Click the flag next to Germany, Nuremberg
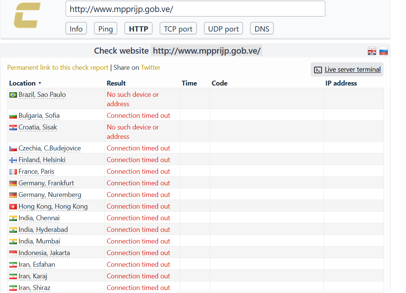Viewport: 406px width, 293px height. (x=13, y=195)
